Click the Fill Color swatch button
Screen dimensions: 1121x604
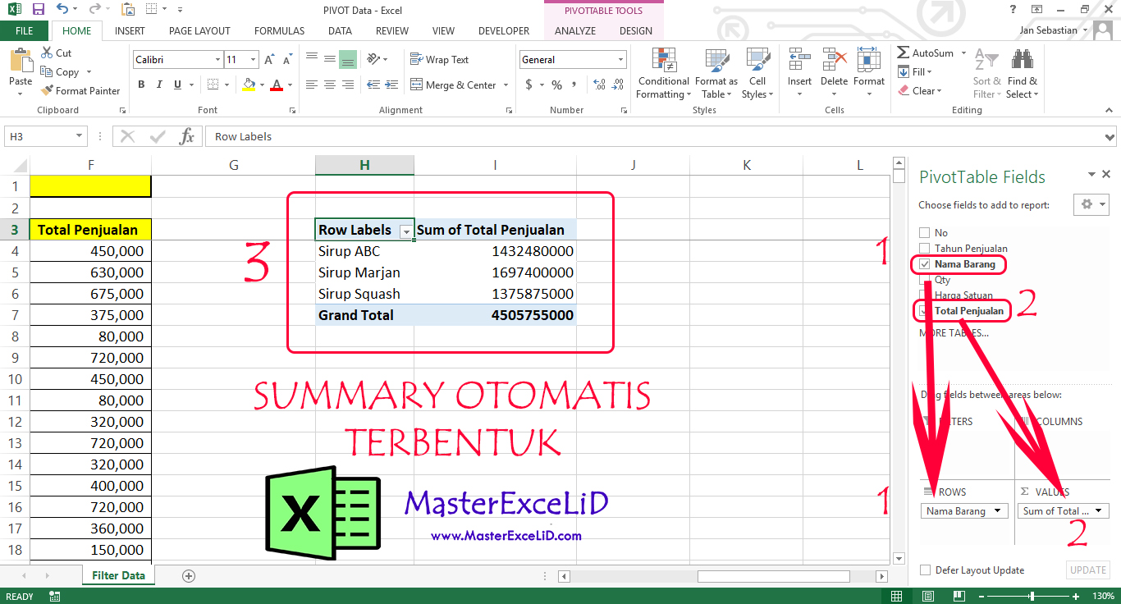[249, 85]
